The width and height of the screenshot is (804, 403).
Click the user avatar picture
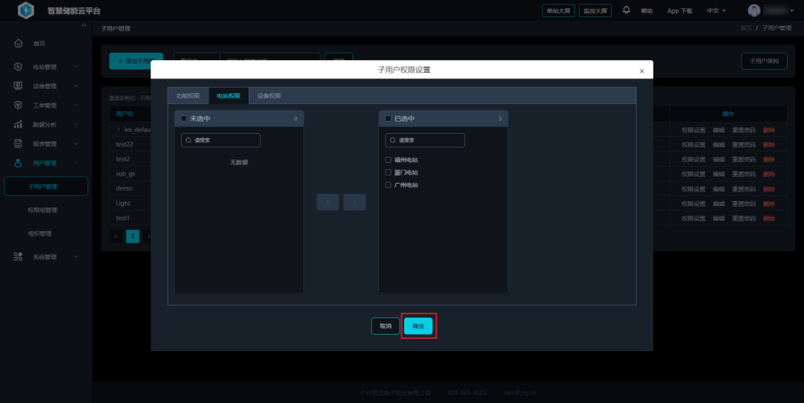(753, 10)
